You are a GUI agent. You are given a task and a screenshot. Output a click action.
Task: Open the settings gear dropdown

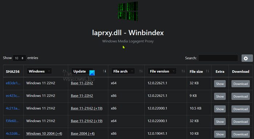pos(247,58)
